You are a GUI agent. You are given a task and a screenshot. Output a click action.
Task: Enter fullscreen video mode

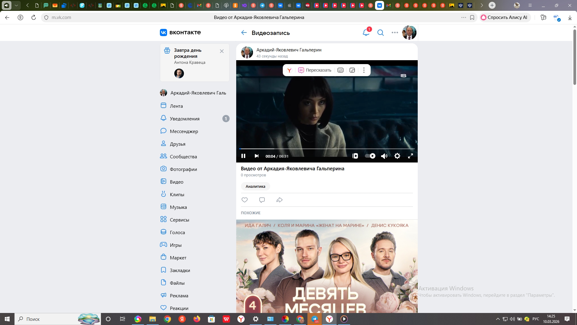click(x=410, y=156)
